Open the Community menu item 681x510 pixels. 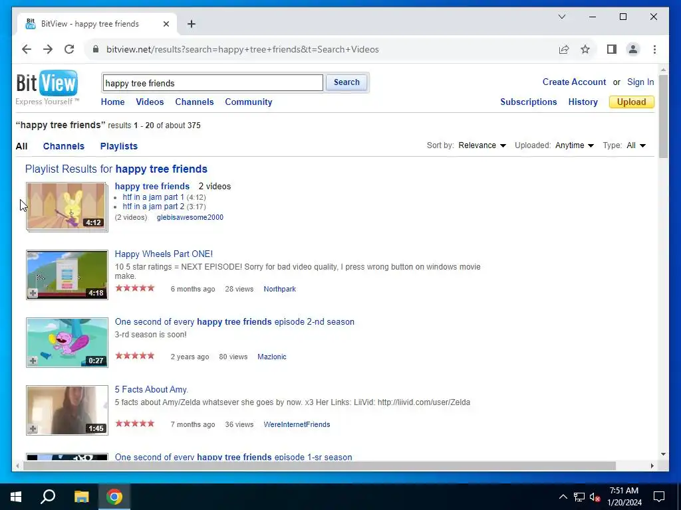(249, 102)
